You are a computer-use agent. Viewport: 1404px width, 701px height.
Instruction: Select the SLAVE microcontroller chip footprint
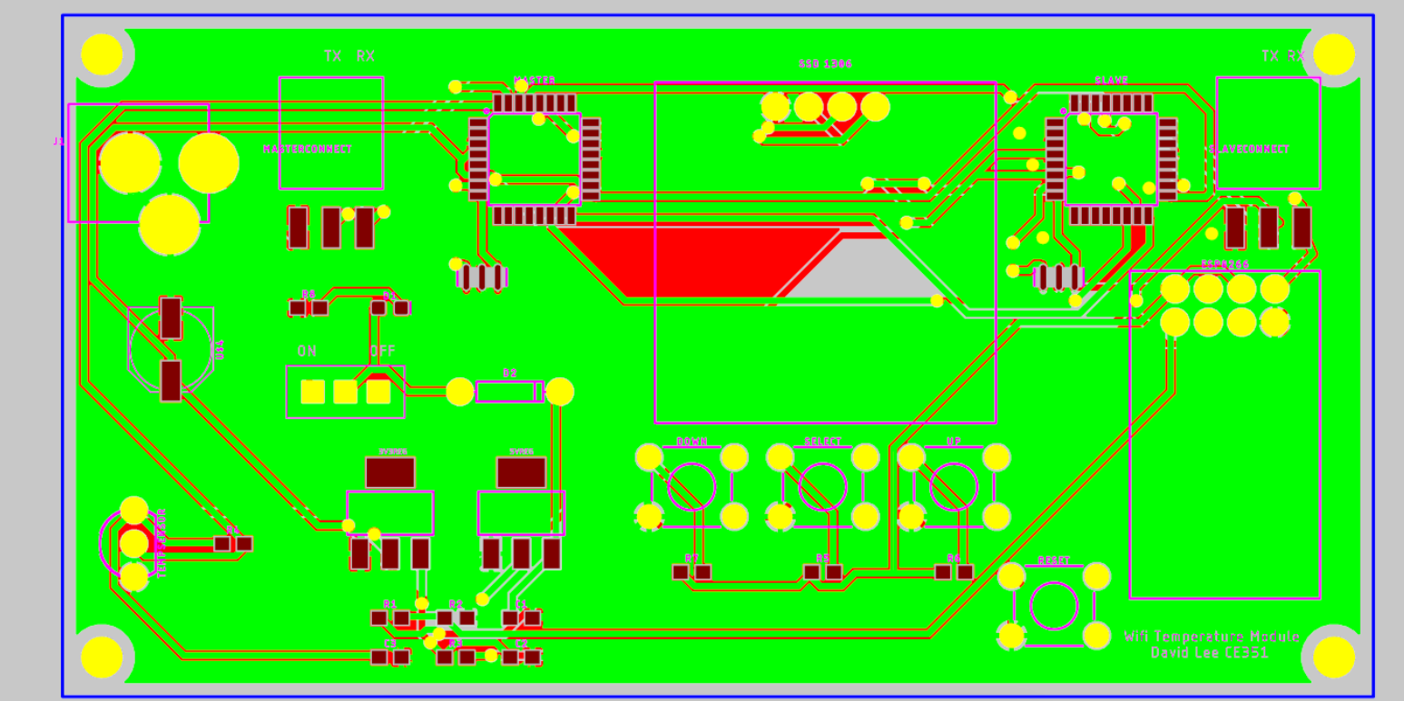[1111, 160]
